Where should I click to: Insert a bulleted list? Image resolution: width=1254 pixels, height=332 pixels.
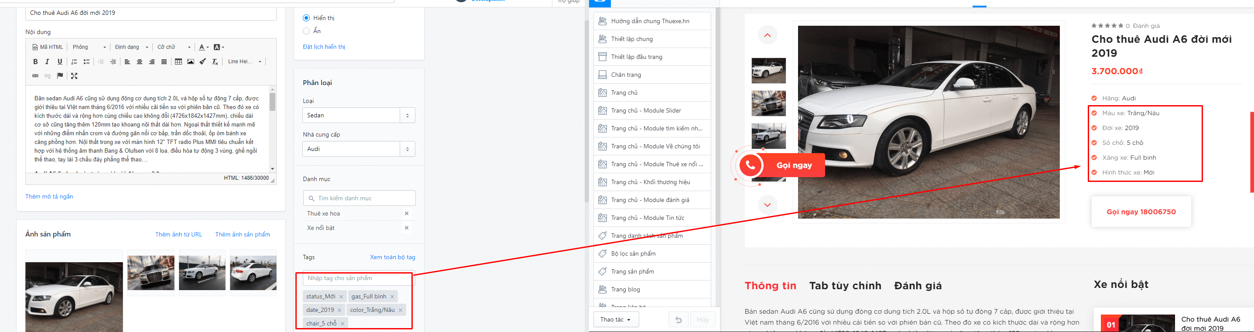(x=87, y=62)
